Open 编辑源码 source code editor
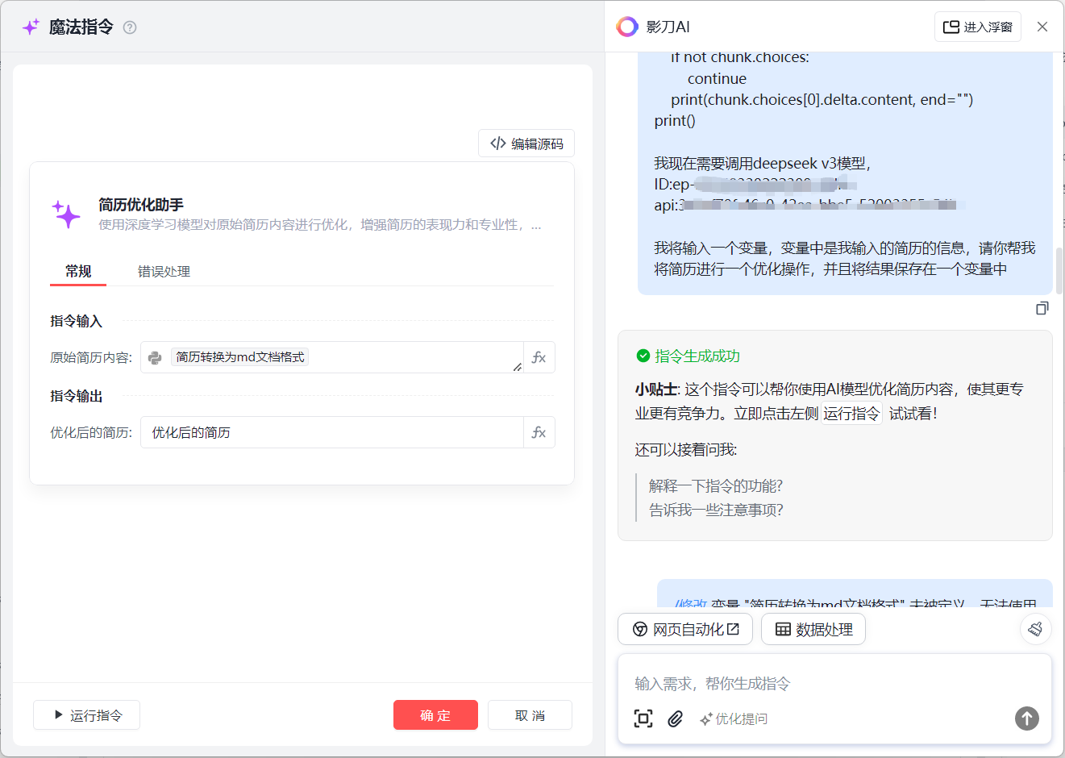The height and width of the screenshot is (758, 1065). click(x=526, y=144)
